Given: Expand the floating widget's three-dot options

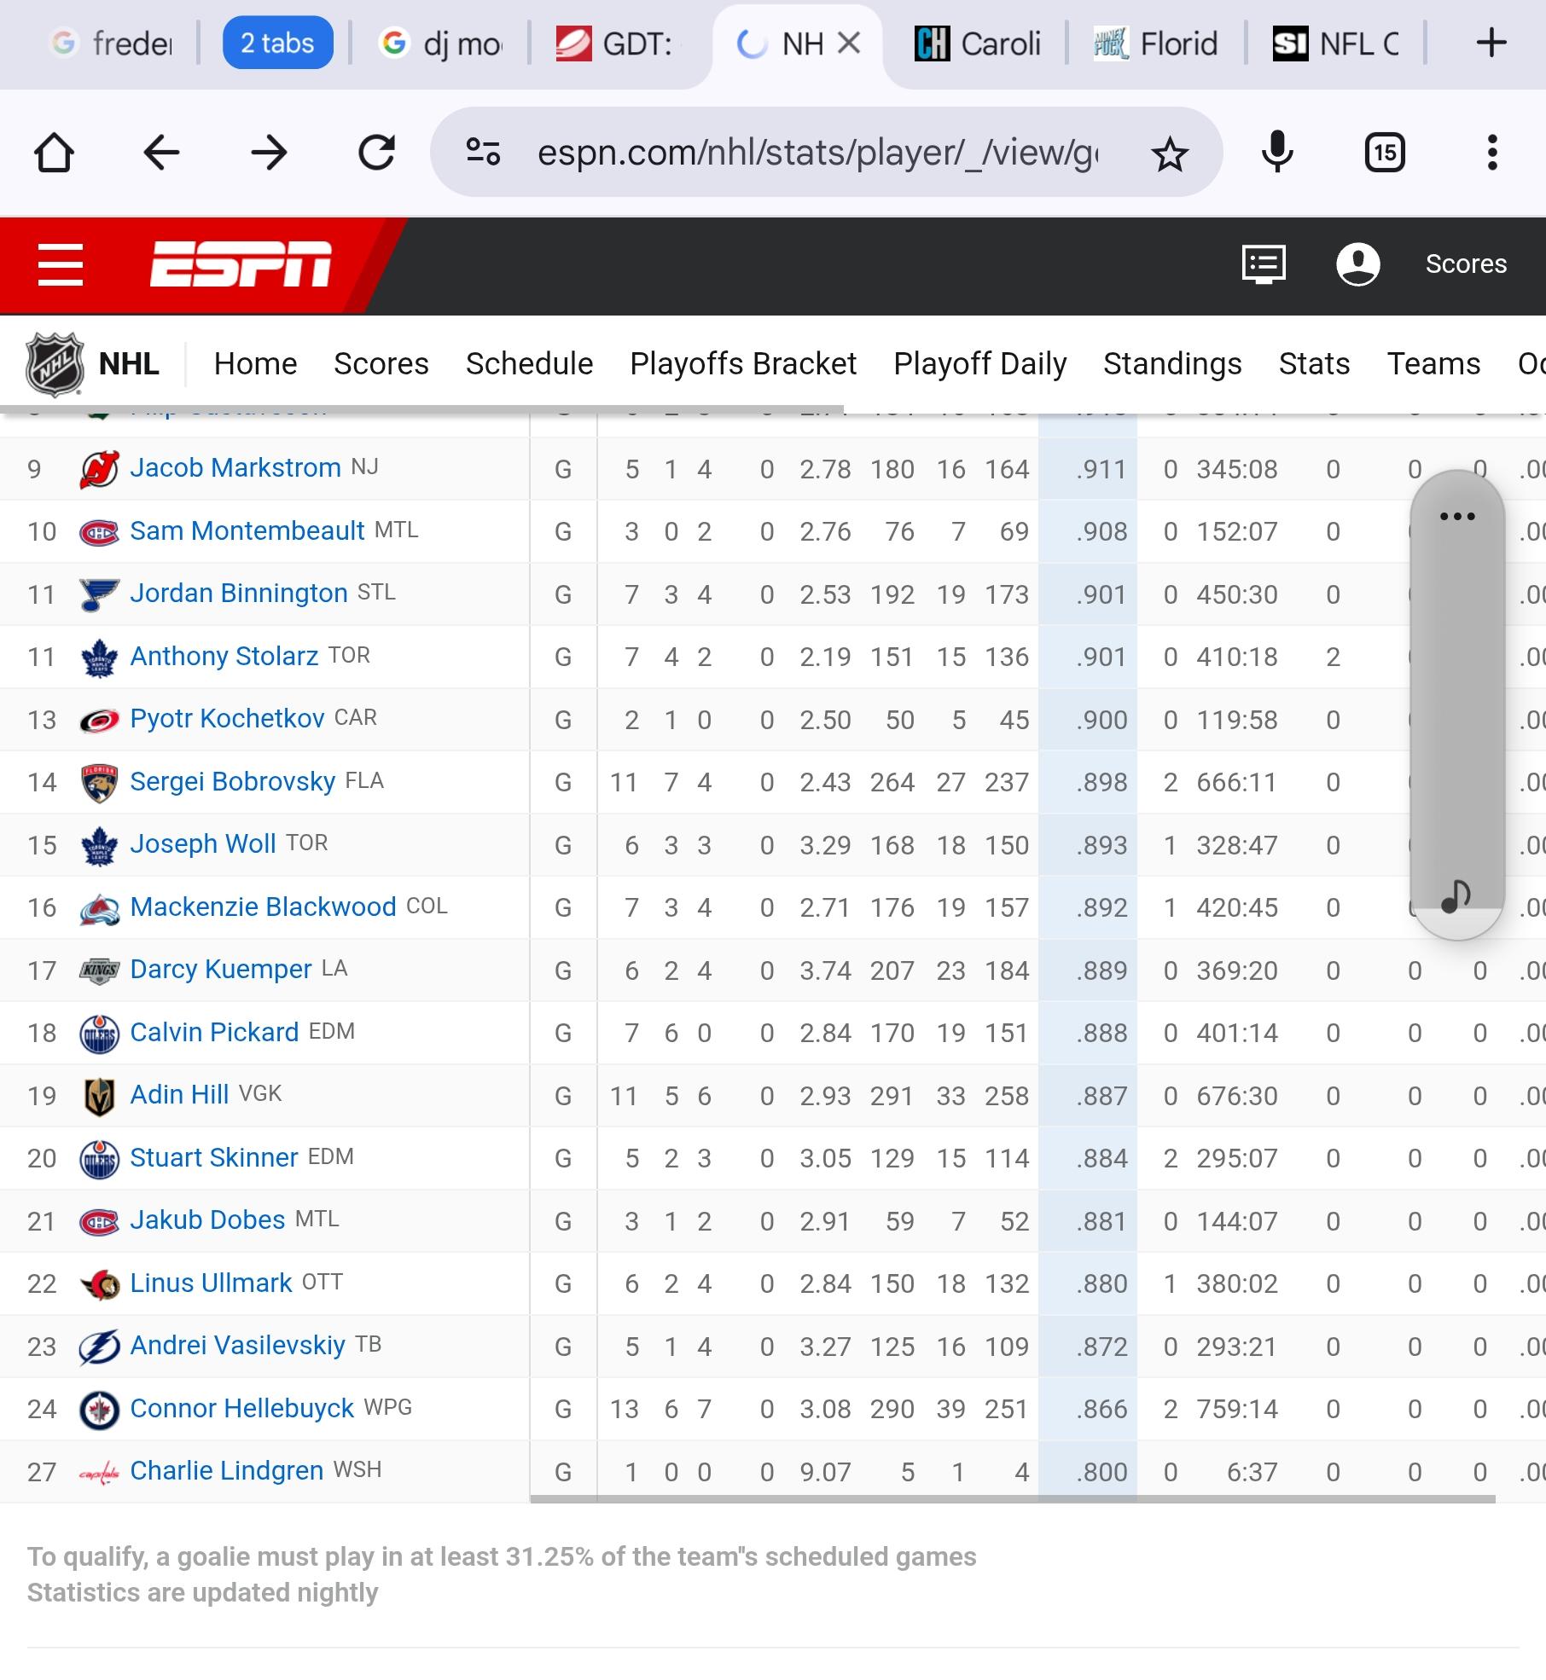Looking at the screenshot, I should pyautogui.click(x=1457, y=516).
